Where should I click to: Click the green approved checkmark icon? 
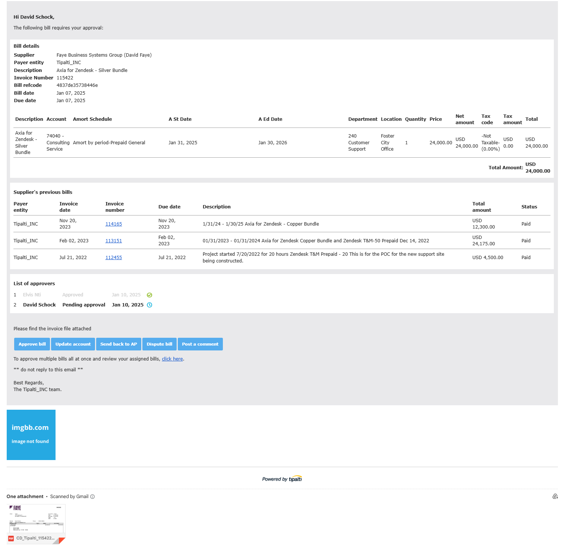(x=149, y=295)
